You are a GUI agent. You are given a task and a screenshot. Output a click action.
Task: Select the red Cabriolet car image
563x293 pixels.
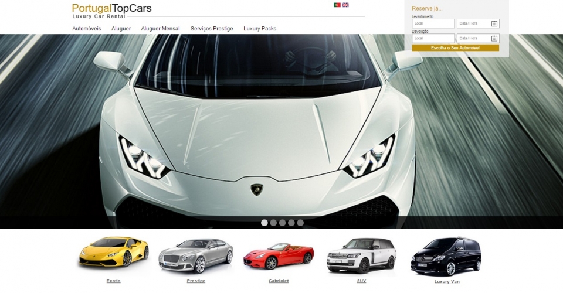click(x=279, y=255)
